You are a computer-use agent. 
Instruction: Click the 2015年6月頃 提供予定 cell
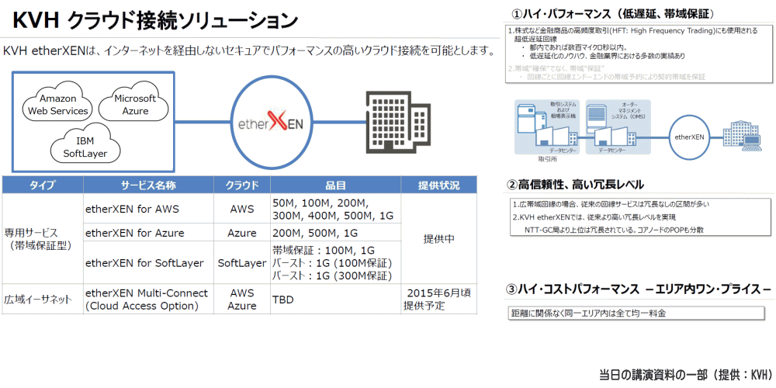click(439, 300)
